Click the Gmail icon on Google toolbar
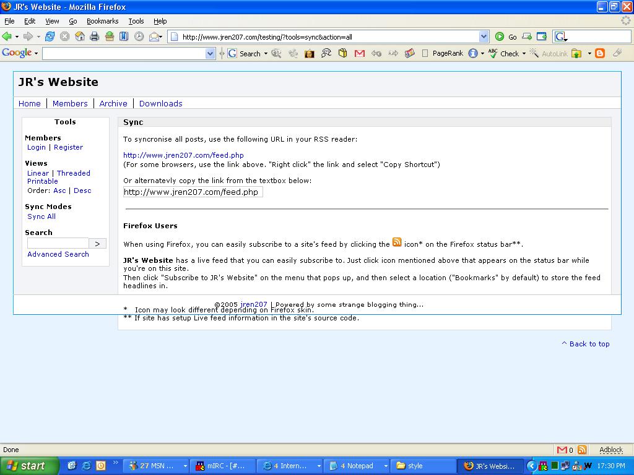This screenshot has width=634, height=475. (359, 54)
